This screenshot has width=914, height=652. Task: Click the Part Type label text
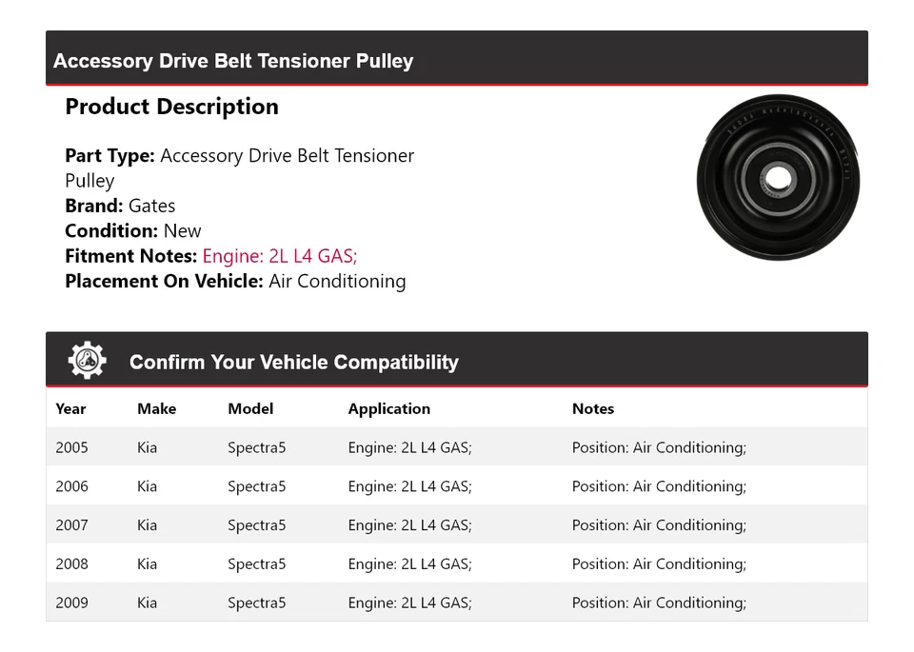pos(109,155)
